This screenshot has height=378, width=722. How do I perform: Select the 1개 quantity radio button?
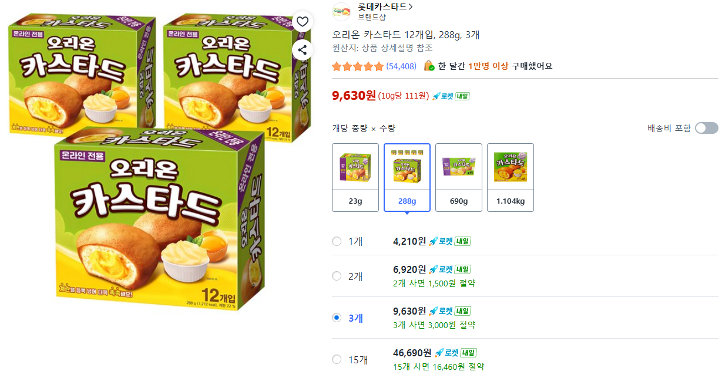(337, 241)
